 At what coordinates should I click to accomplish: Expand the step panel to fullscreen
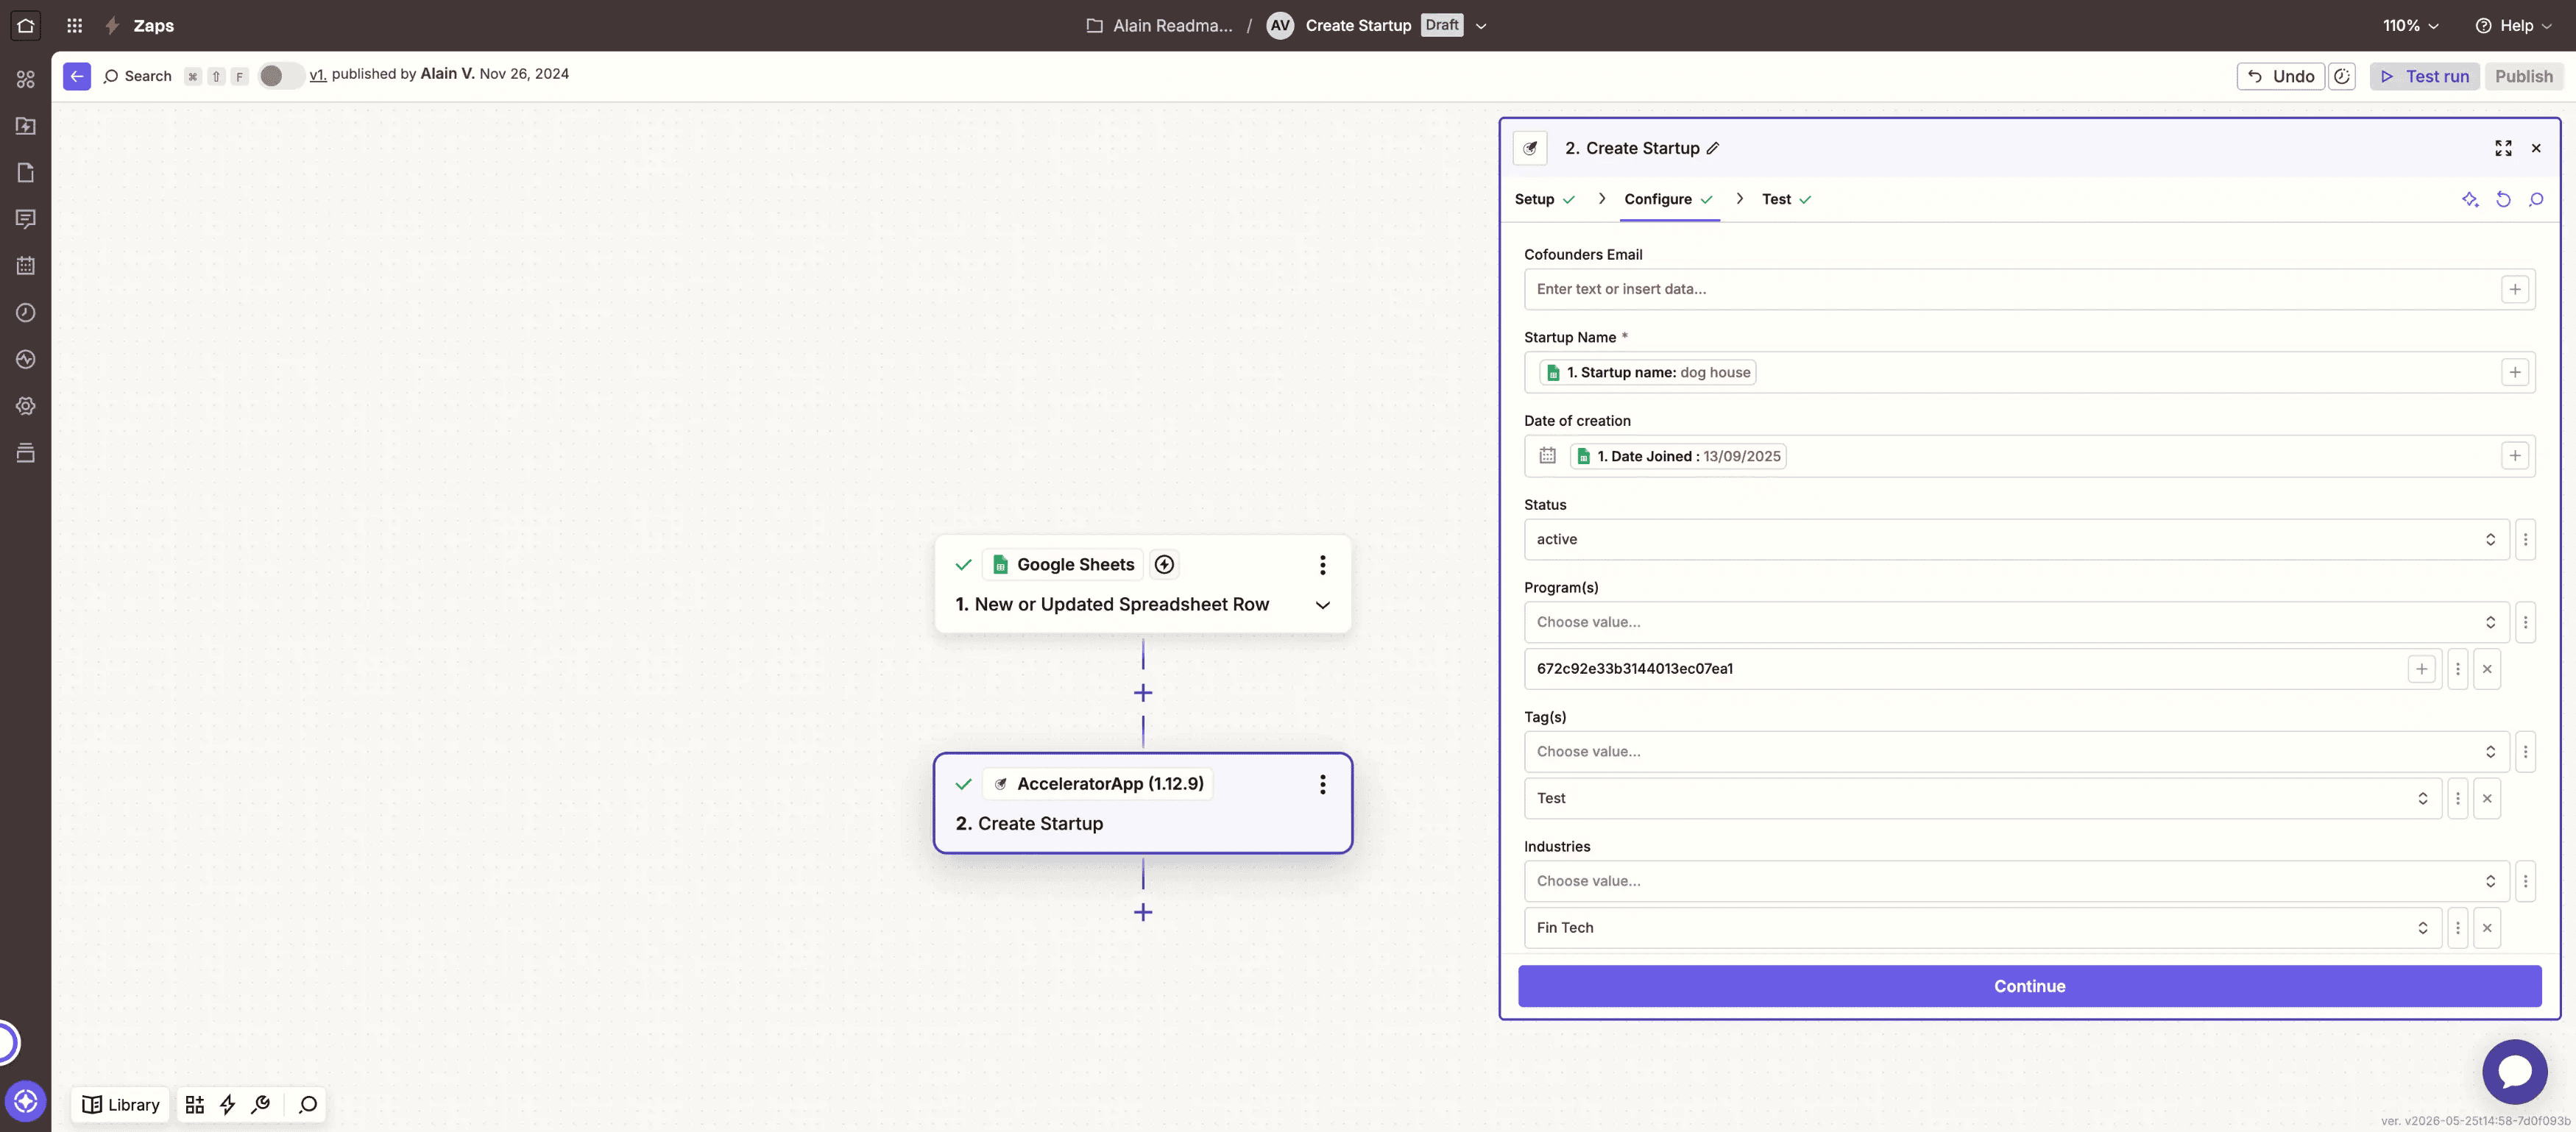coord(2503,148)
